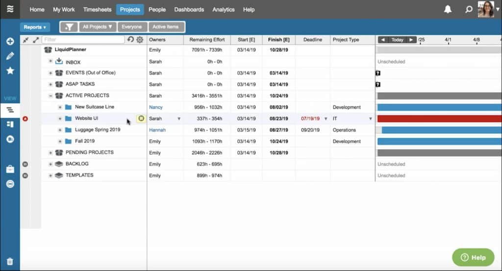Open the Timesheets tab

98,10
